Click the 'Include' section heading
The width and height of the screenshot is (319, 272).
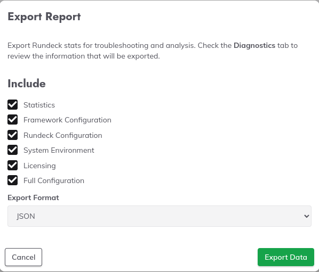[x=27, y=84]
